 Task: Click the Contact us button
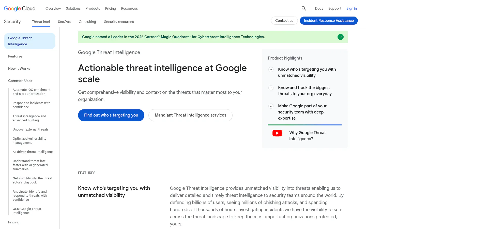284,21
